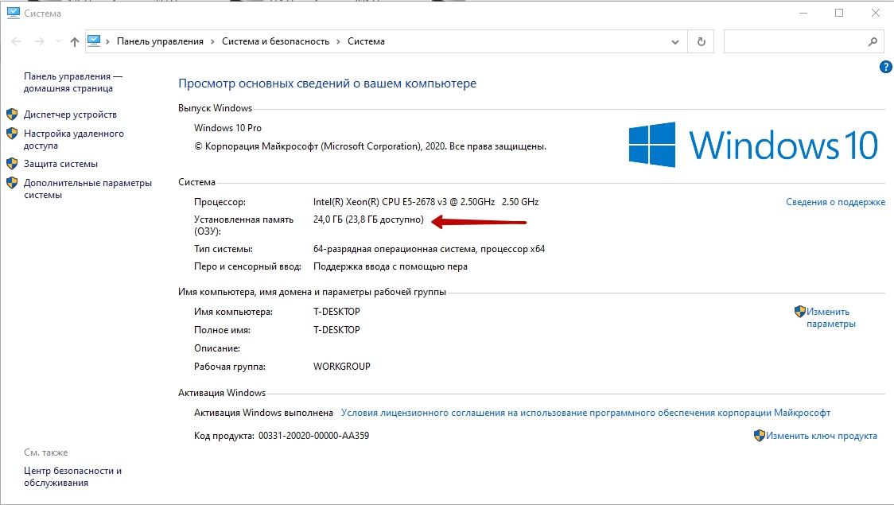This screenshot has height=505, width=894.
Task: Click the shield icon beside Диспетчер устройств
Action: (x=12, y=115)
